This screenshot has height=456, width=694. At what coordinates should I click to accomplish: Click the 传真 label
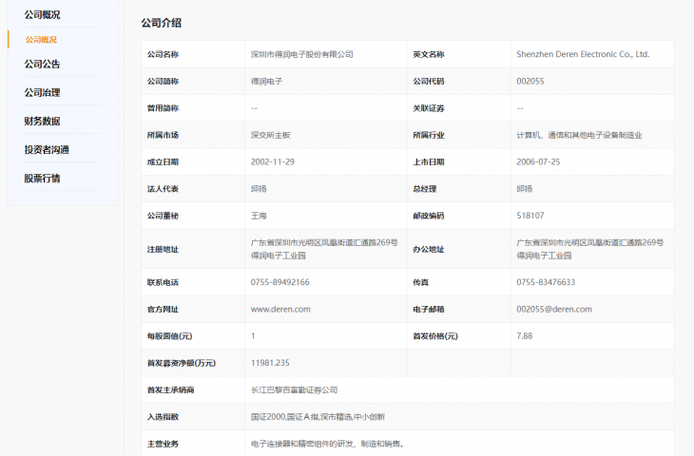pyautogui.click(x=420, y=282)
